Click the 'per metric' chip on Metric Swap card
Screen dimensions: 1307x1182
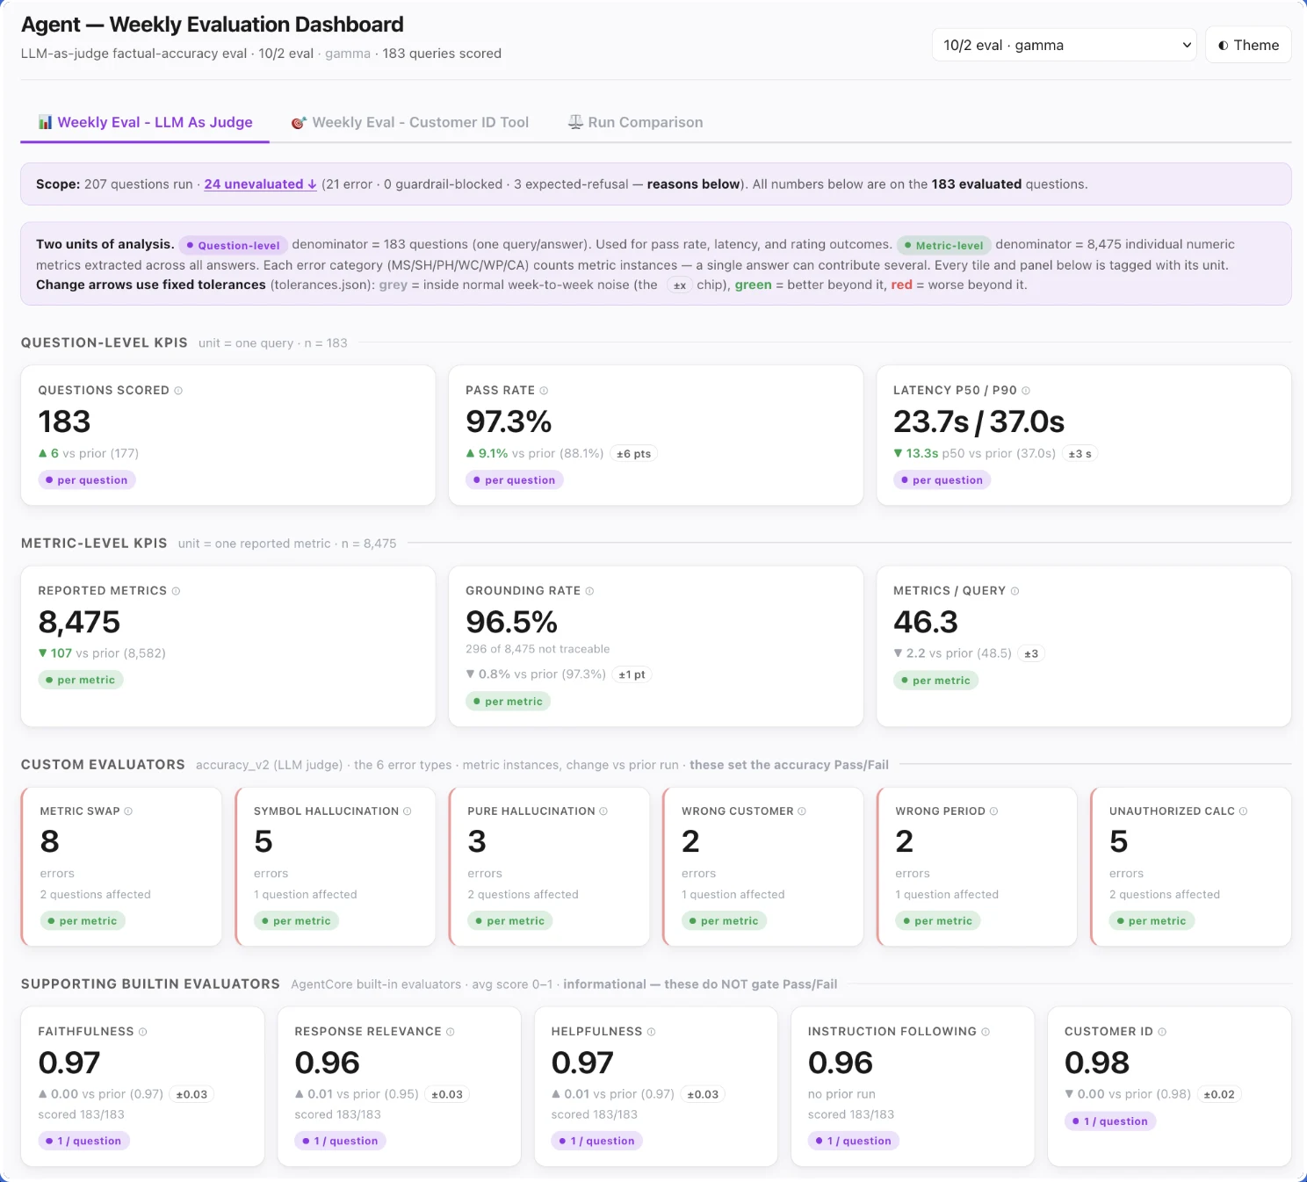click(83, 921)
